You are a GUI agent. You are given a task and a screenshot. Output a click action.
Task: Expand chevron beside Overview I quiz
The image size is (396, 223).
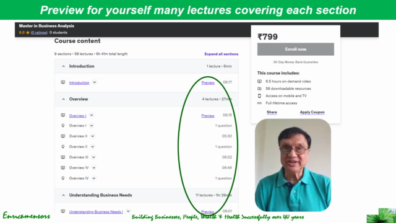[x=92, y=126]
